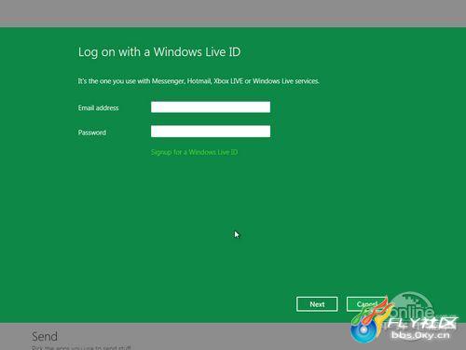Click the 'Email address' label
Screen dimensions: 466x350
click(98, 108)
